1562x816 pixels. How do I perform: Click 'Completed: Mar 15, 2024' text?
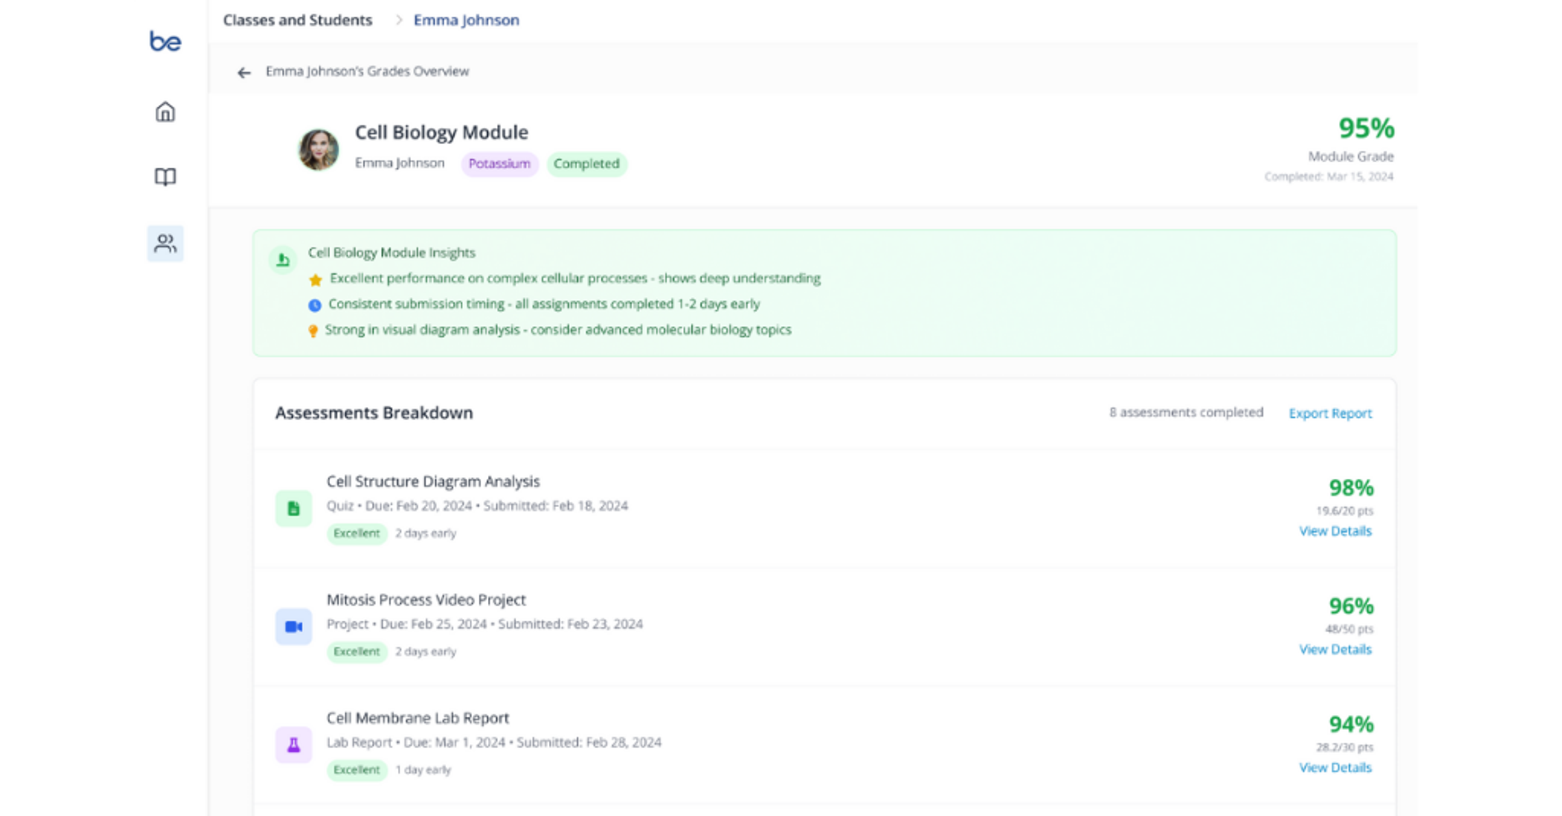pos(1329,177)
